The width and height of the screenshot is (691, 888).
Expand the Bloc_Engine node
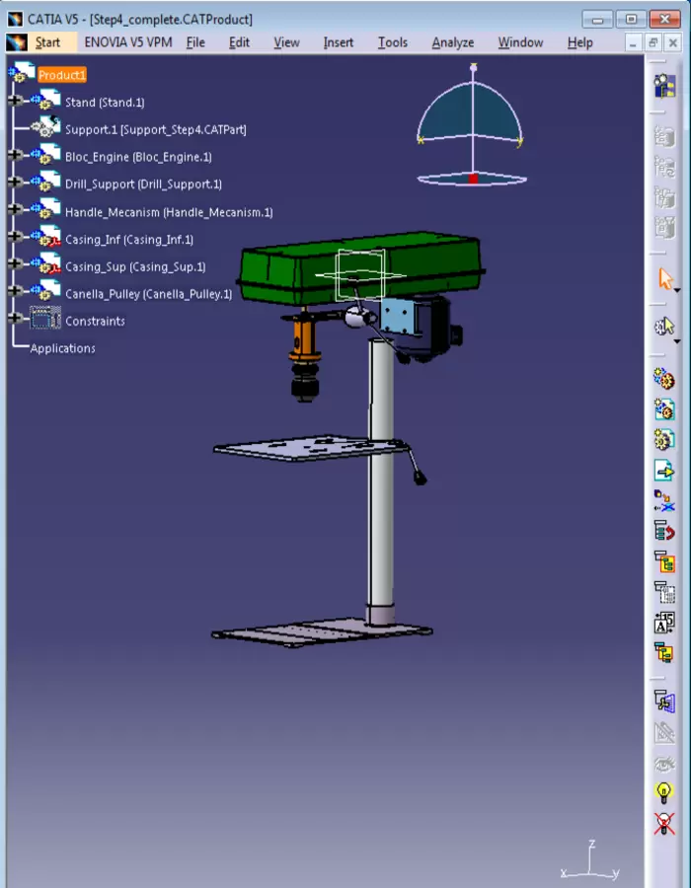pos(16,155)
